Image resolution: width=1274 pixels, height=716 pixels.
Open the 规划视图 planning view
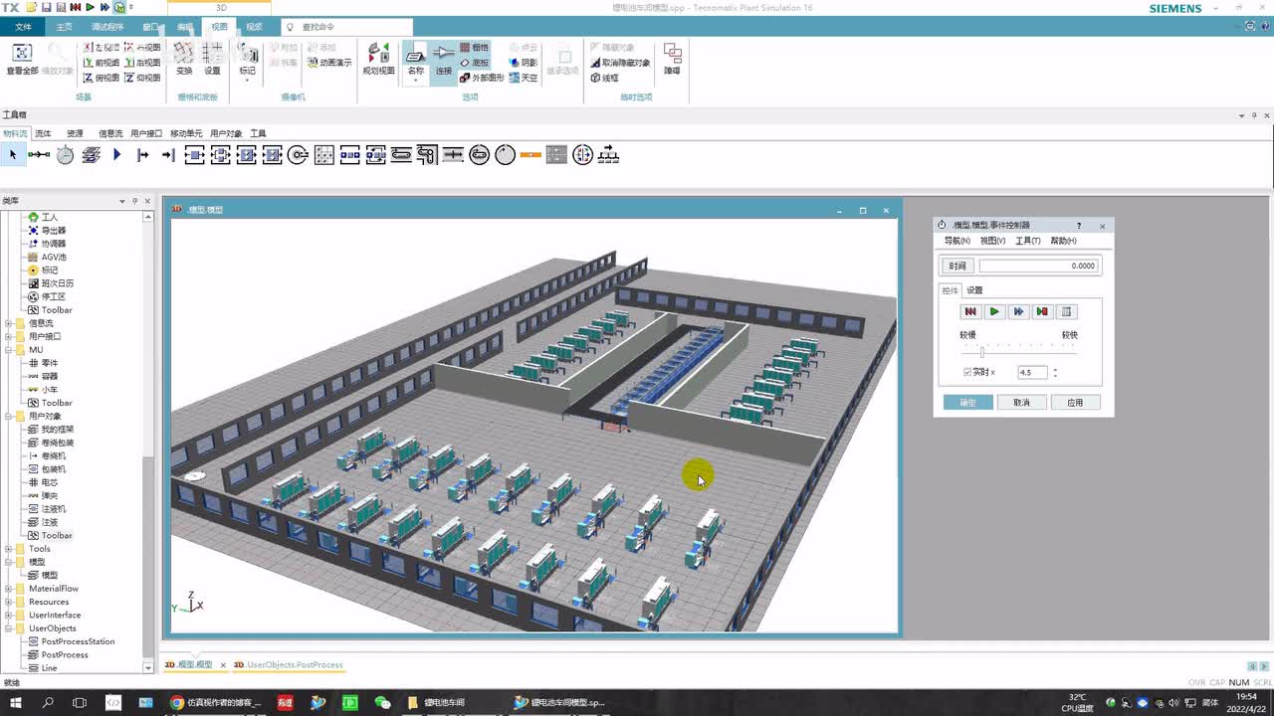click(378, 59)
